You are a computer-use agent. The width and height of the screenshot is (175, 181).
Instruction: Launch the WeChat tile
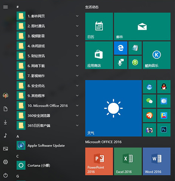pyautogui.click(x=149, y=101)
